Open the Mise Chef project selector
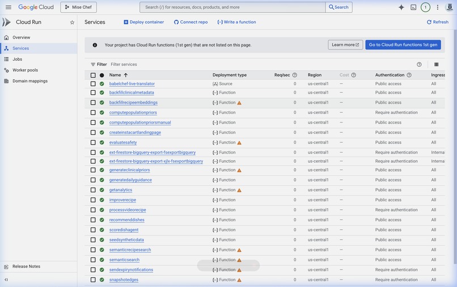The width and height of the screenshot is (457, 287). click(78, 7)
